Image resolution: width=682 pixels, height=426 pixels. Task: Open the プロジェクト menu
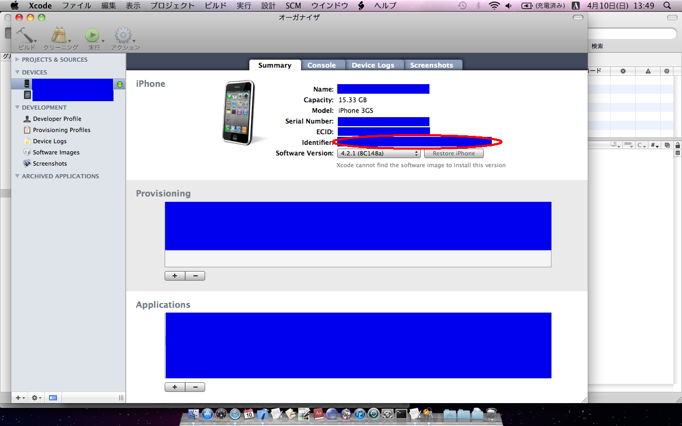tap(172, 6)
